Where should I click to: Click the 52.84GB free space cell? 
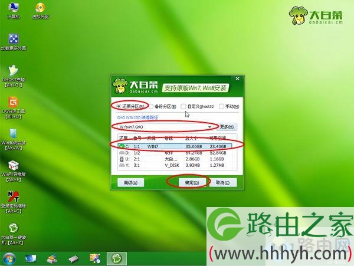click(x=218, y=153)
